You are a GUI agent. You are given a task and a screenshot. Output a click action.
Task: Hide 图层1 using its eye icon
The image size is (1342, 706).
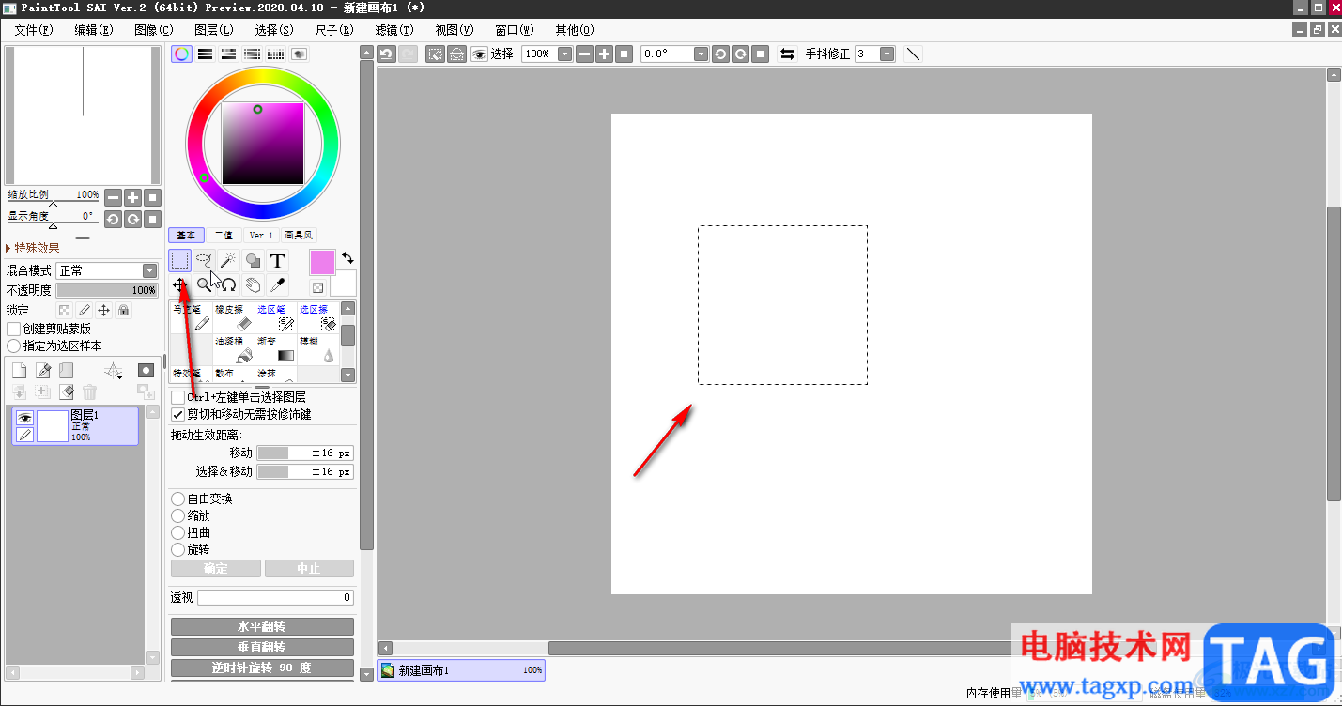tap(24, 418)
